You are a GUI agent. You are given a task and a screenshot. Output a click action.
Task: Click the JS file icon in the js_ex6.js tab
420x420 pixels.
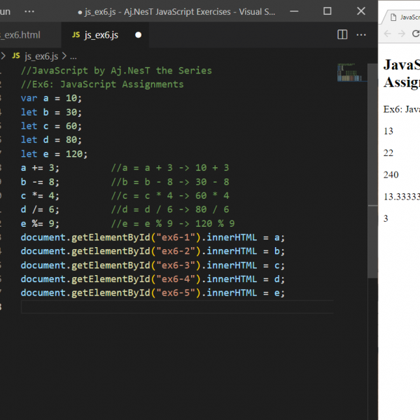[x=76, y=34]
